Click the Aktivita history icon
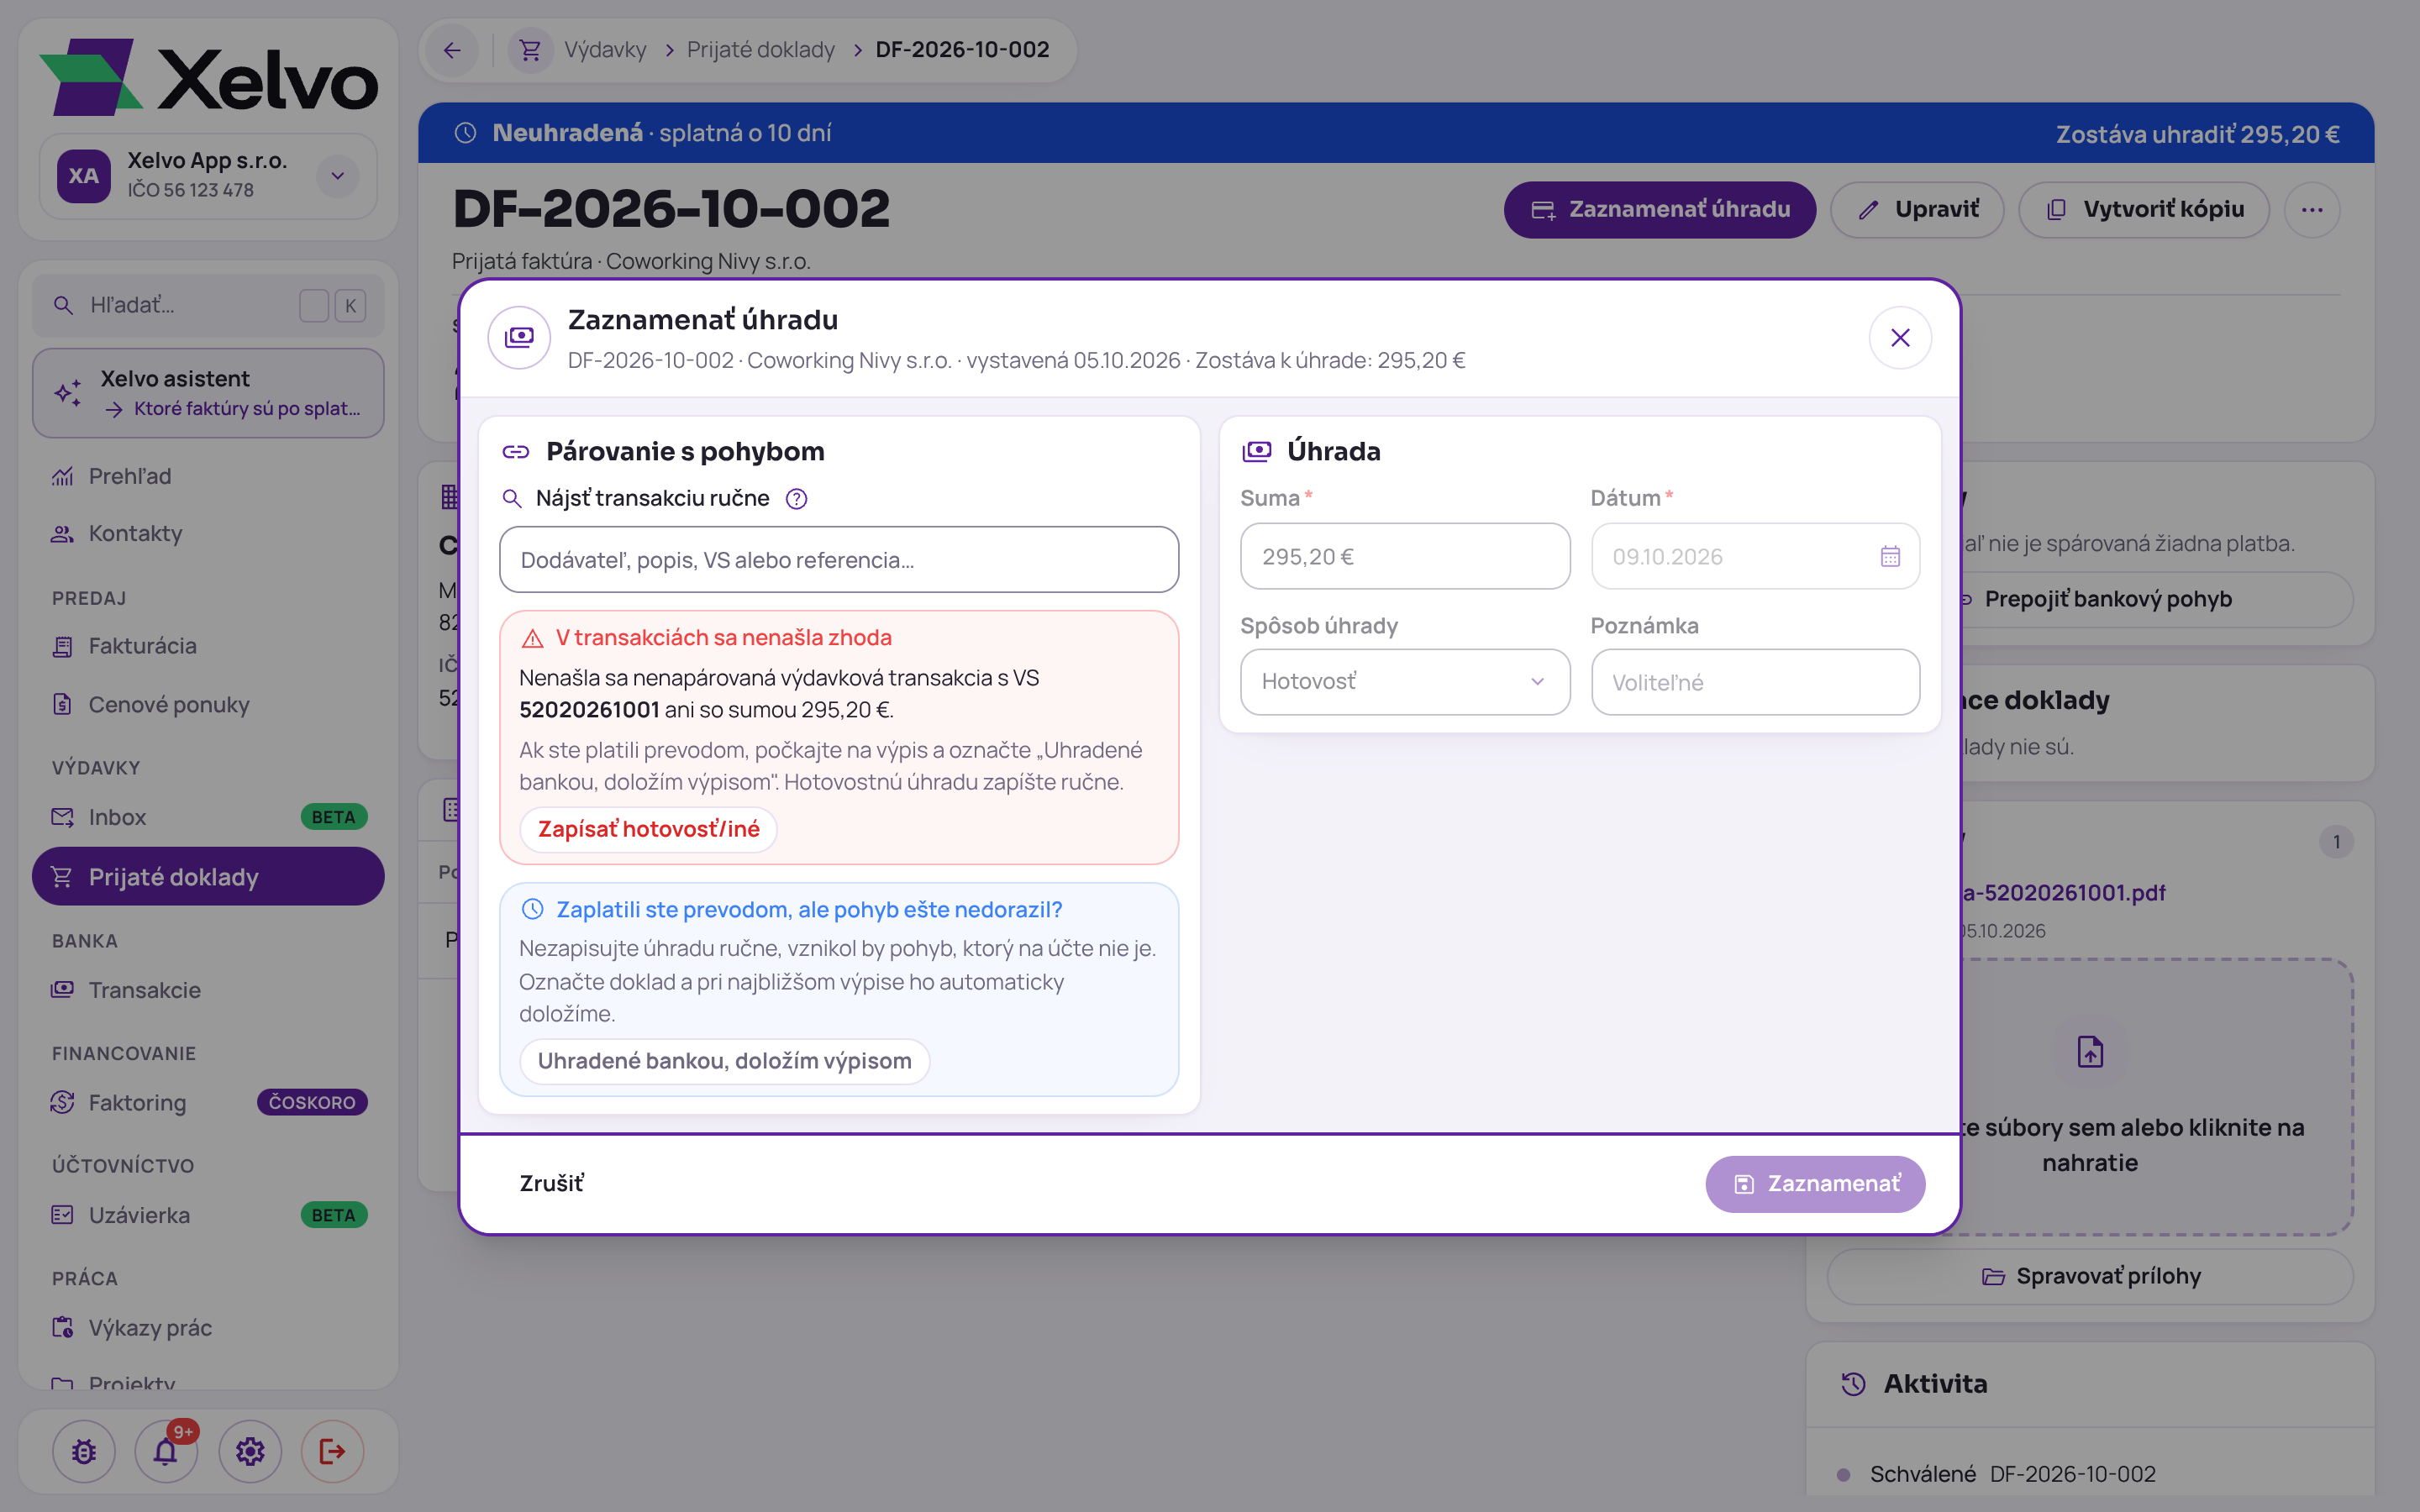Image resolution: width=2420 pixels, height=1512 pixels. click(1853, 1384)
